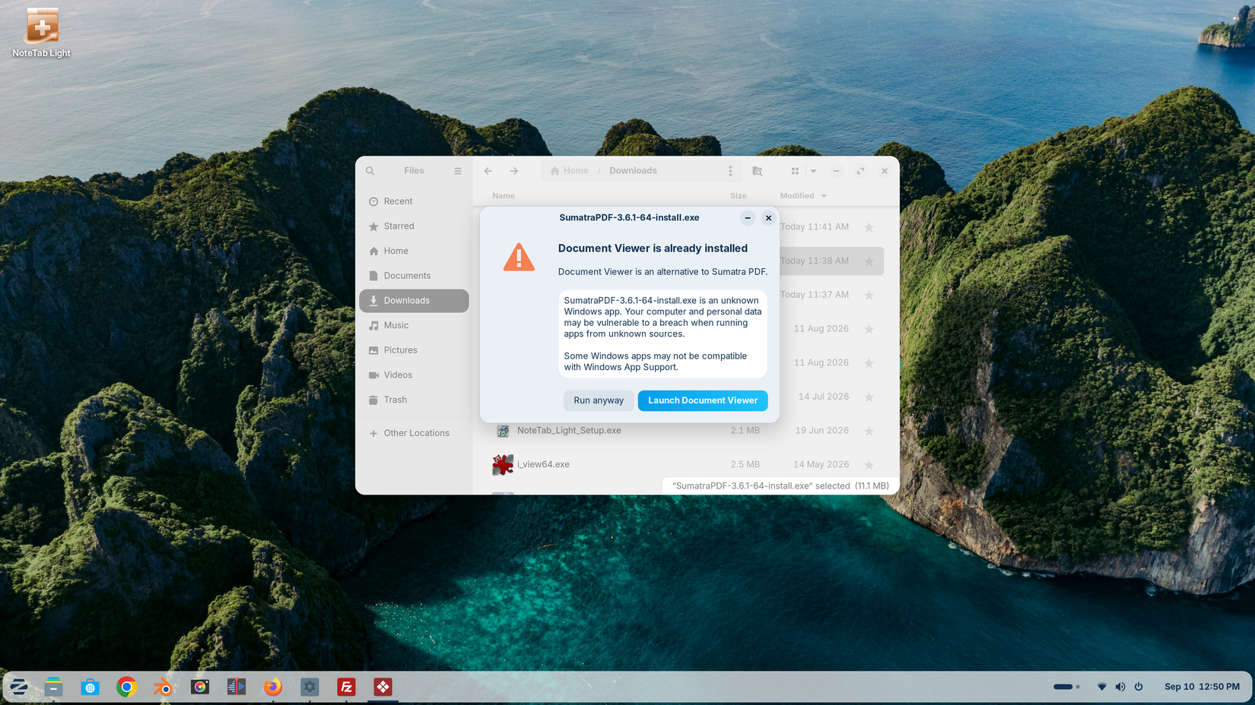The width and height of the screenshot is (1255, 705).
Task: Open the video editor taskbar icon
Action: (237, 688)
